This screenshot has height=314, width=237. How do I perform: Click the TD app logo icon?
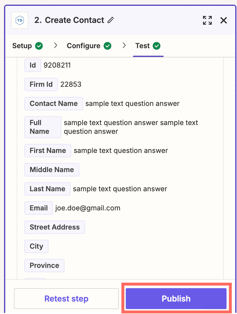20,20
